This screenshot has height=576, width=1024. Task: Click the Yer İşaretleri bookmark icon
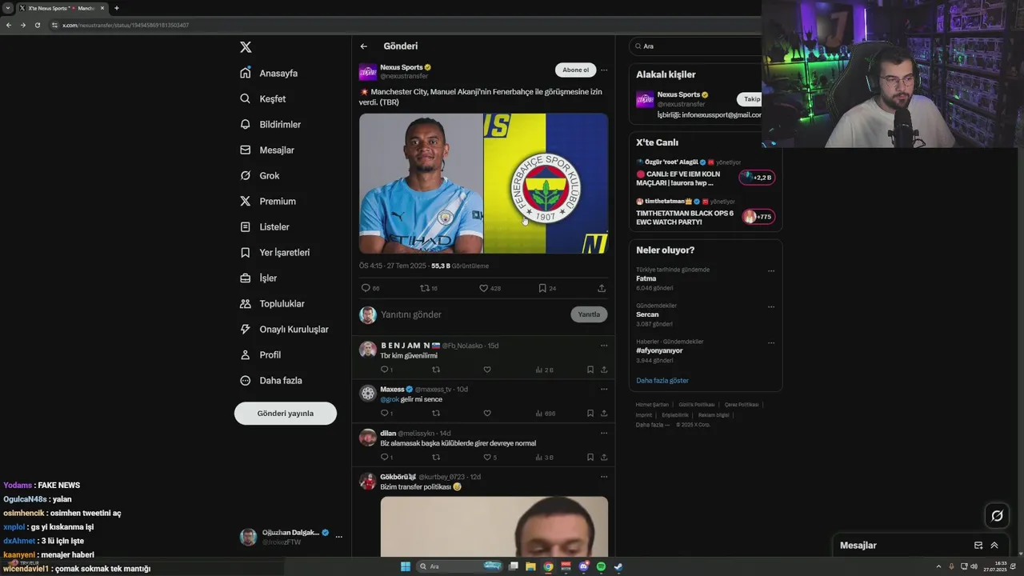tap(246, 252)
